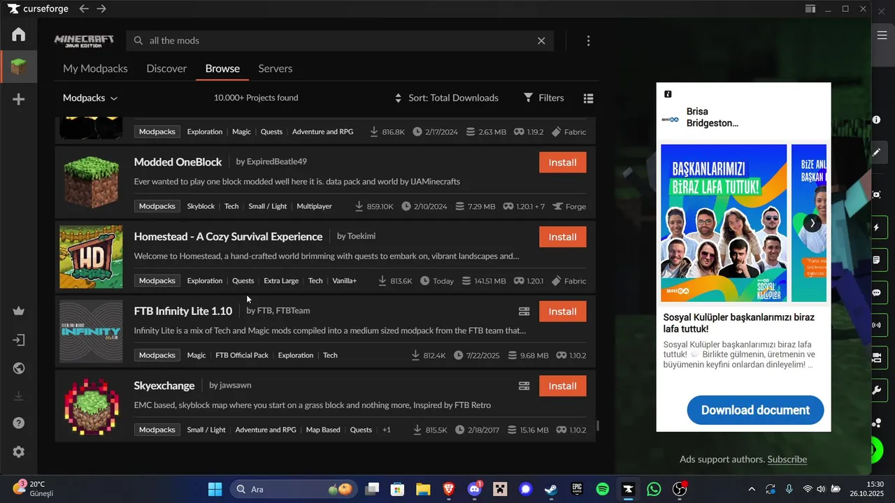
Task: Open CurseForge settings gear icon
Action: point(19,452)
